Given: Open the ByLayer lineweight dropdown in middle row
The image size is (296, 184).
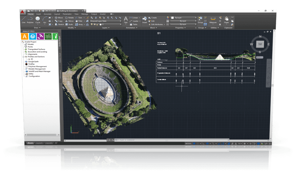Looking at the screenshot, I should tap(184, 21).
